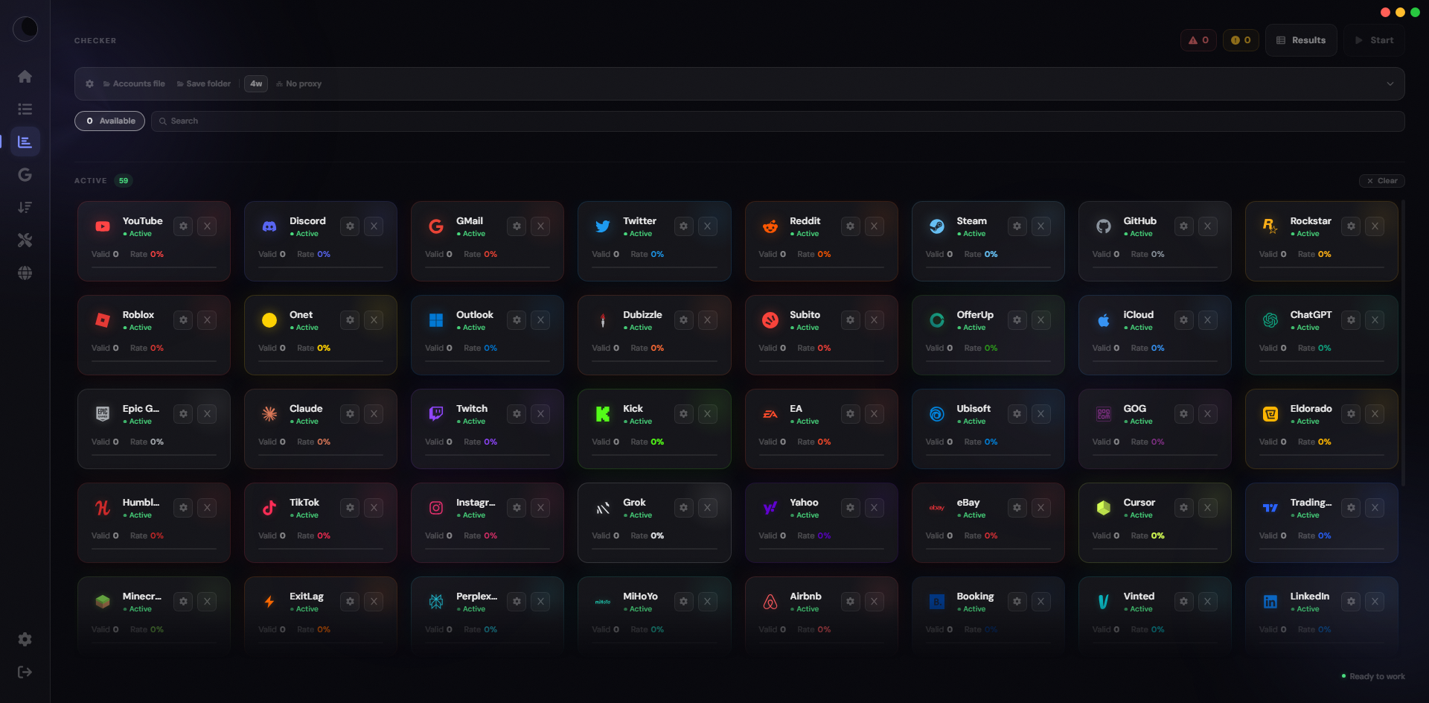Open the Home icon in sidebar

25,76
